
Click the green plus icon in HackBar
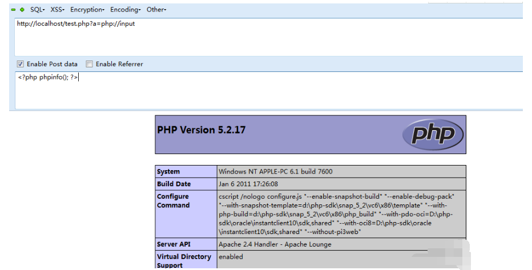22,10
